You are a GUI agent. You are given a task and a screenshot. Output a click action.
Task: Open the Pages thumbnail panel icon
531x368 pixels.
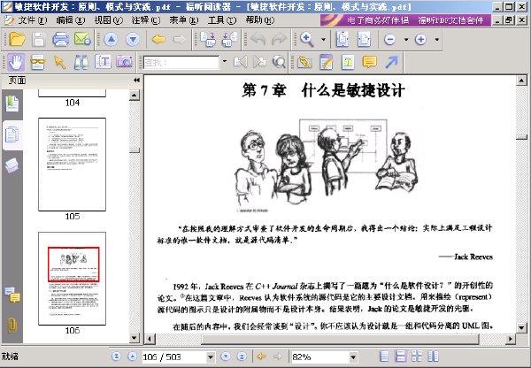click(x=12, y=134)
